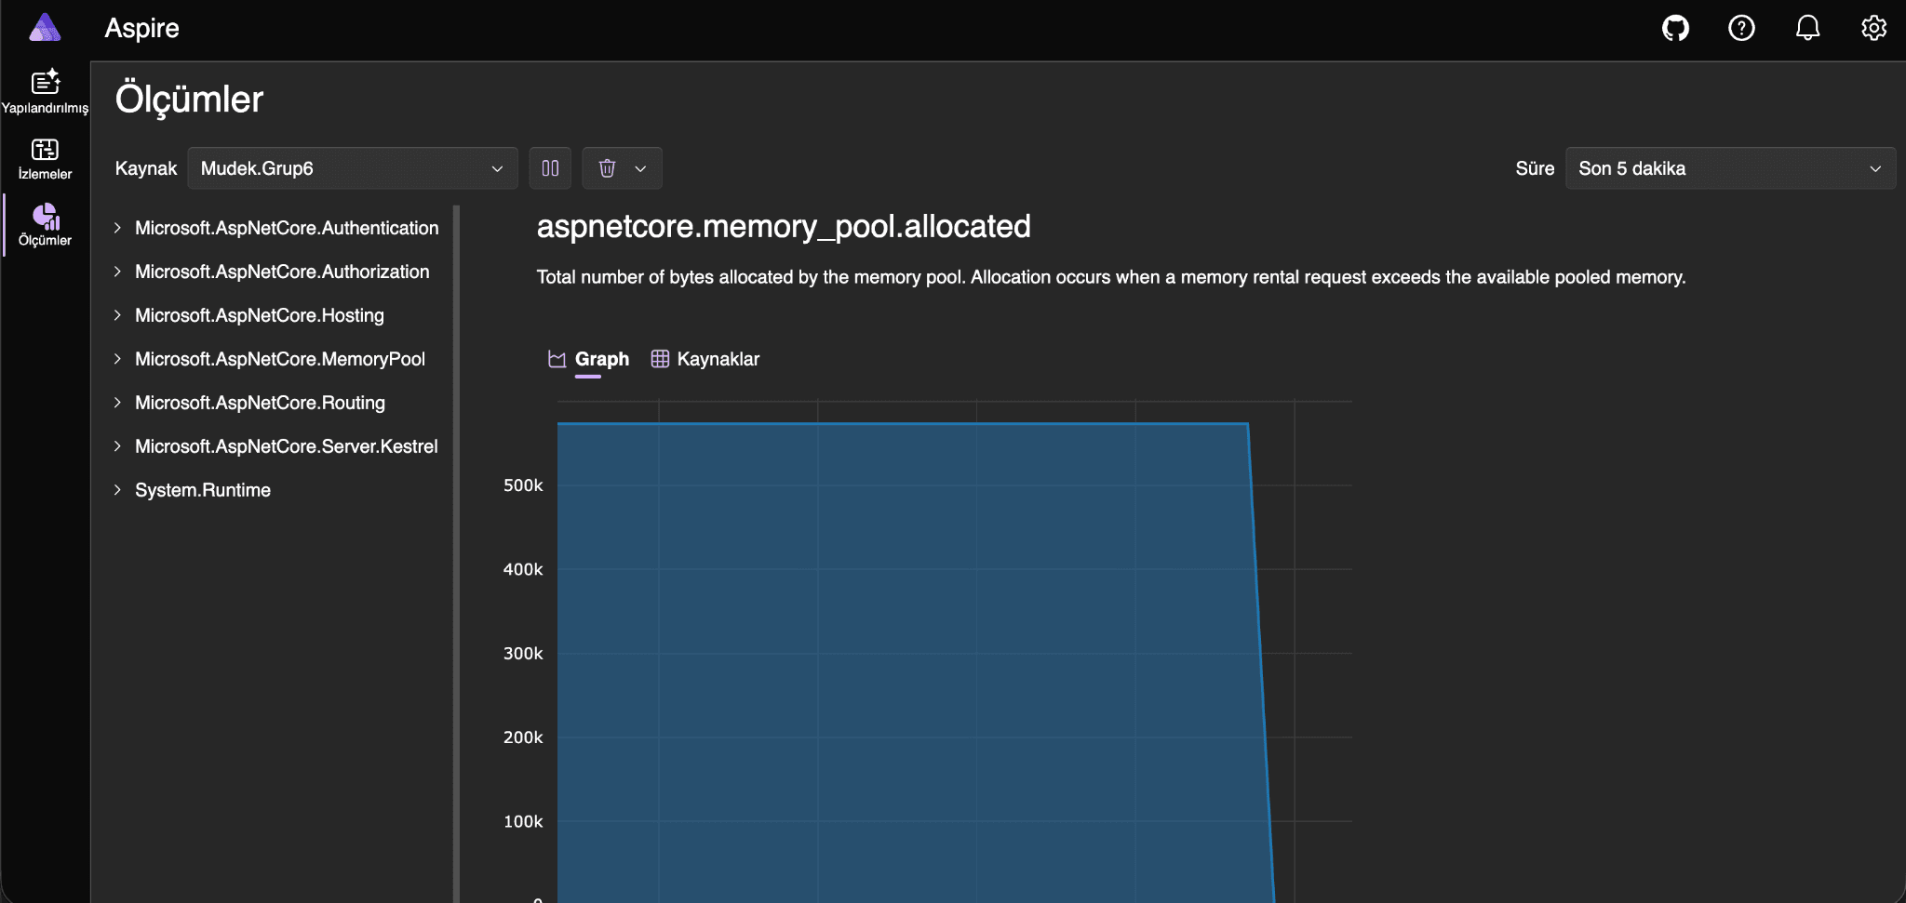Open the Süre duration dropdown
Image resolution: width=1906 pixels, height=903 pixels.
point(1730,168)
